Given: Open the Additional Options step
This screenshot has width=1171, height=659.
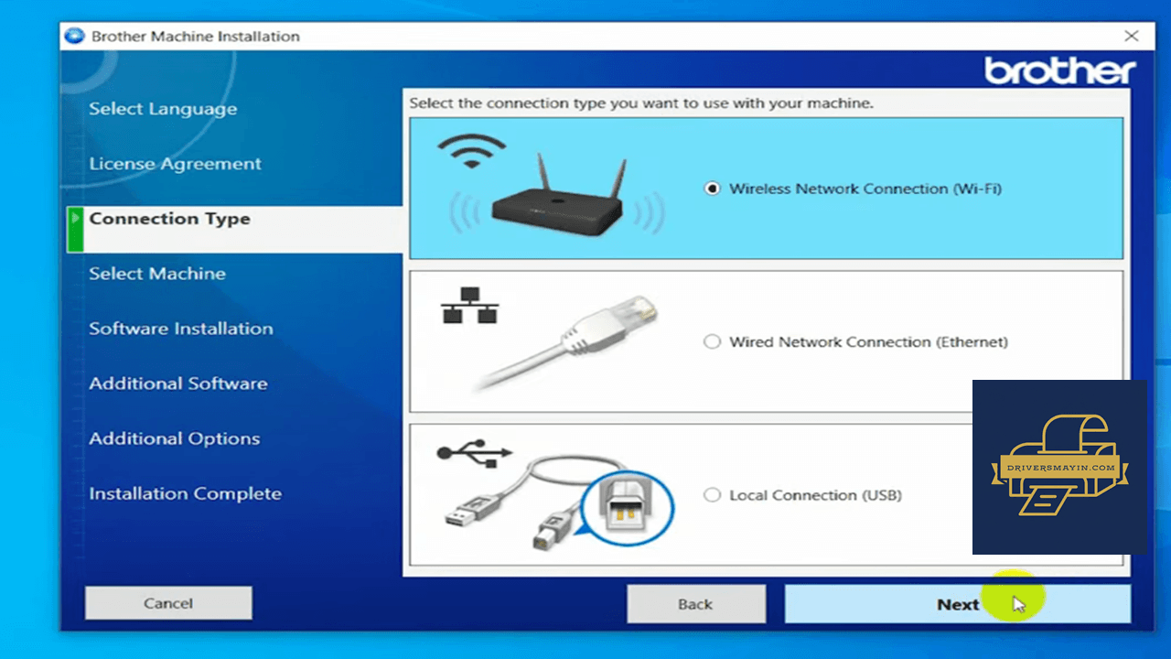Looking at the screenshot, I should (x=175, y=438).
